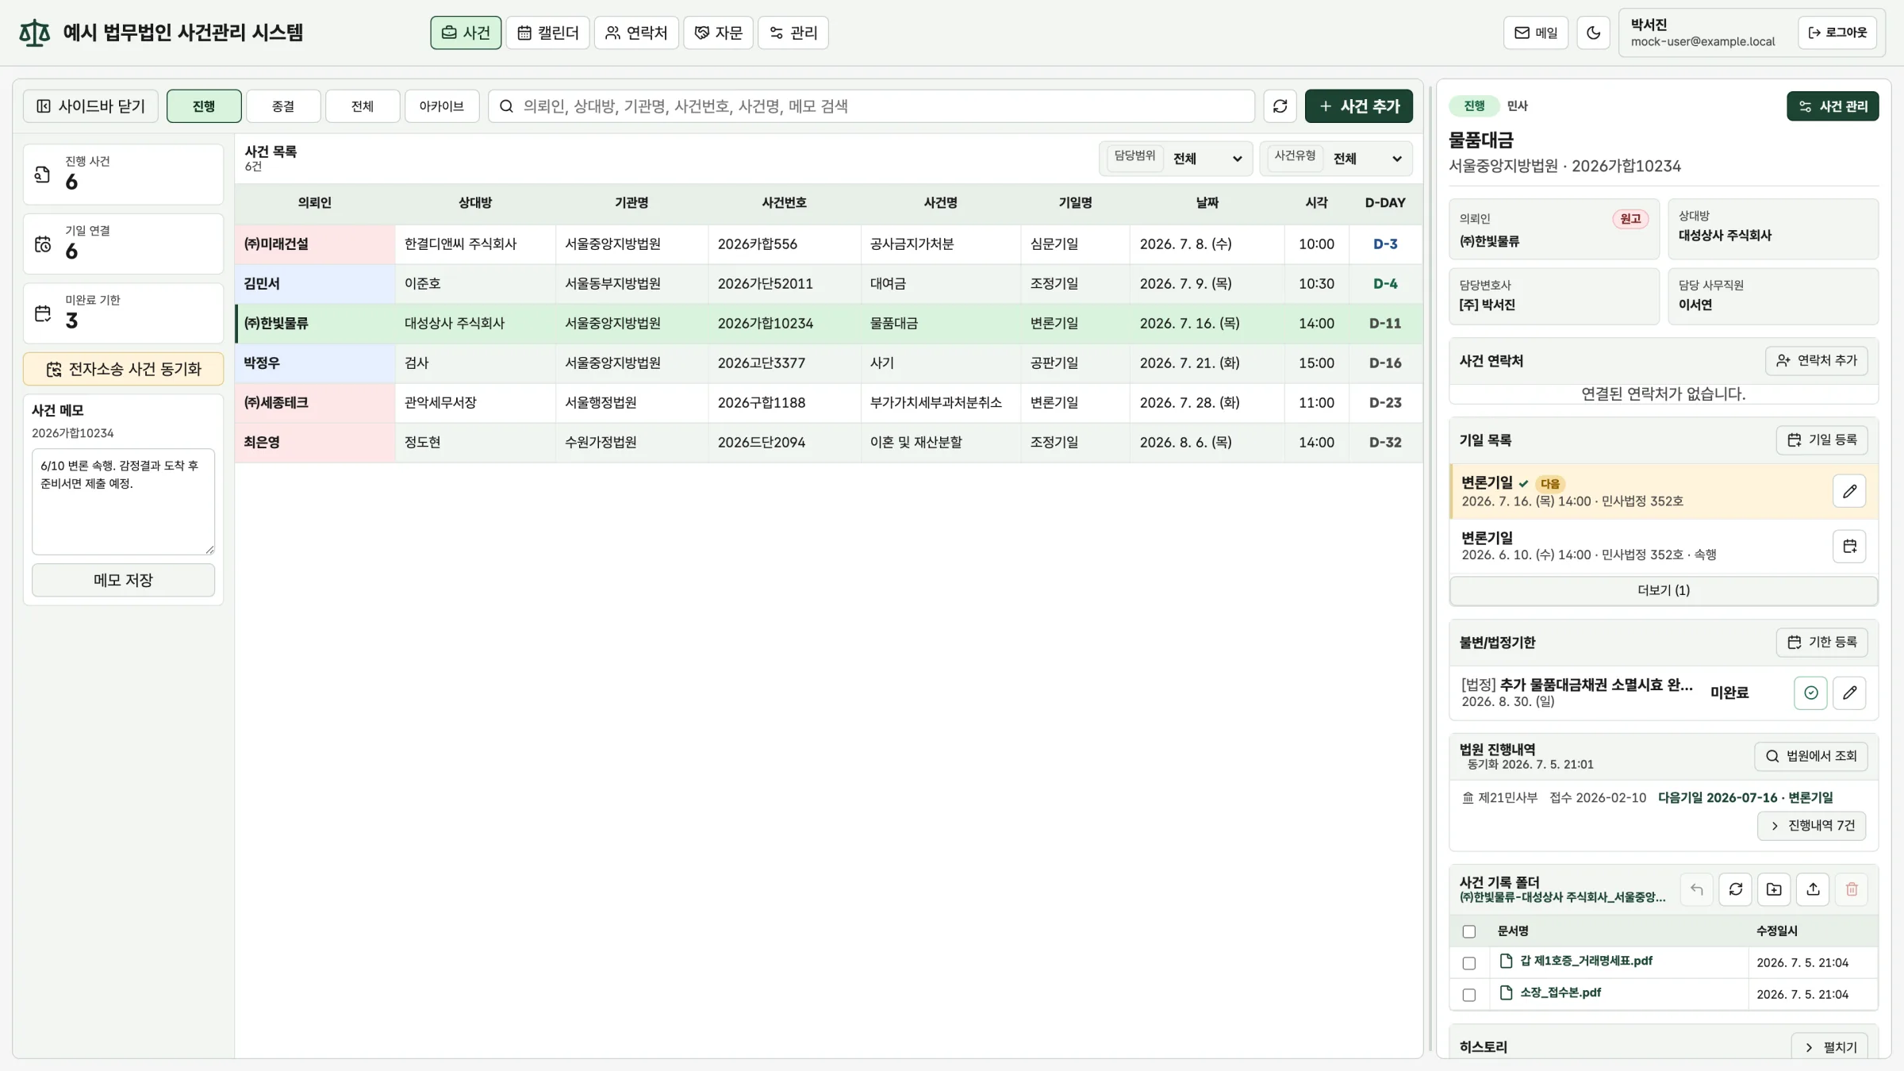Mark the 소멸시효 deadline complete with the check icon
Viewport: 1904px width, 1071px height.
coord(1810,693)
